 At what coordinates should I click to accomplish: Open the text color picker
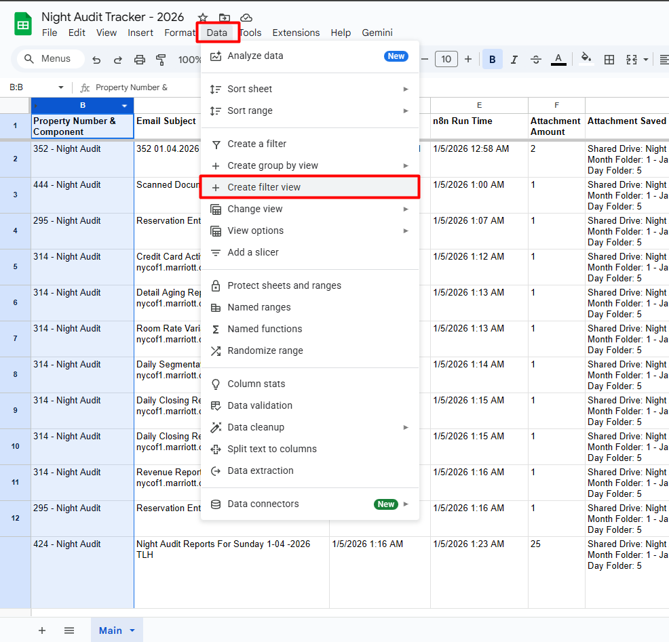tap(558, 60)
